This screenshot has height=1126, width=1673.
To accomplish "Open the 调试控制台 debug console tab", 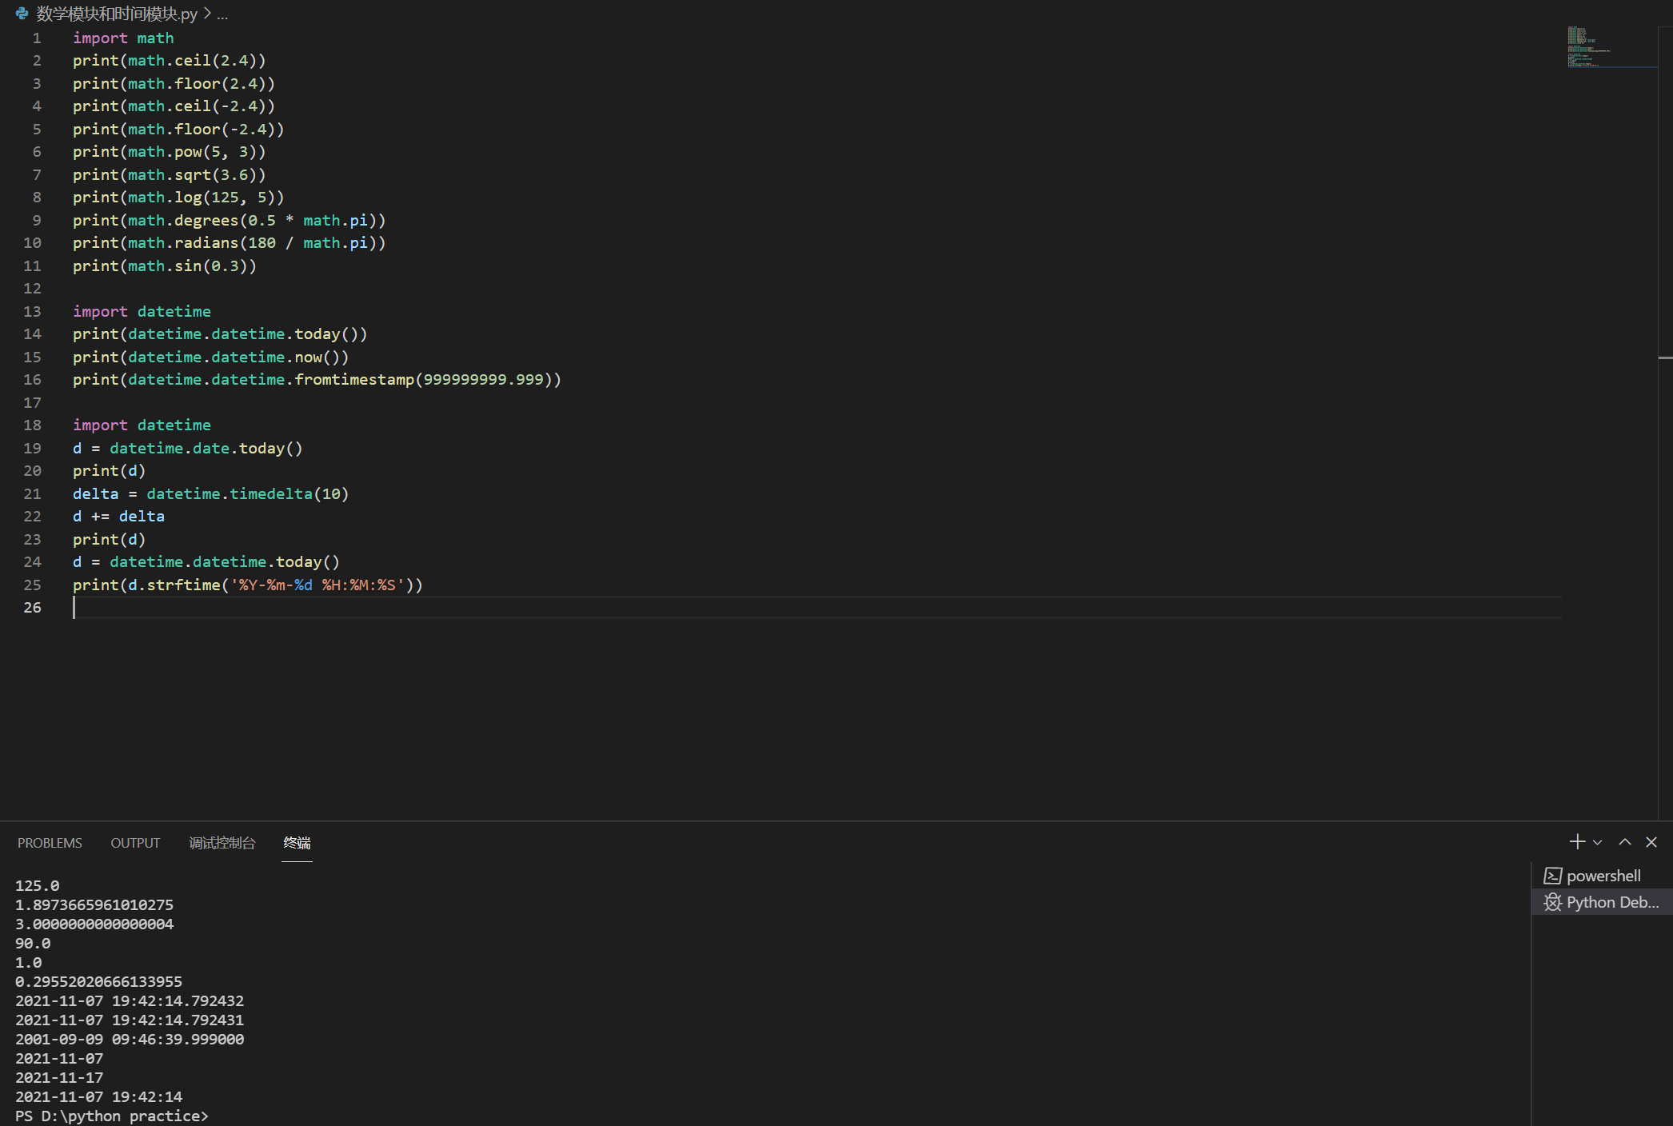I will coord(222,843).
